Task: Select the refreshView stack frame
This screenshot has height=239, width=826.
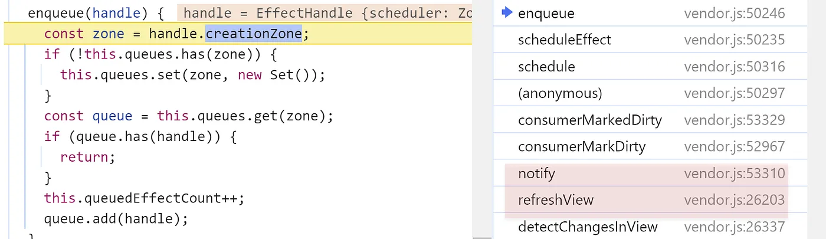Action: 650,200
